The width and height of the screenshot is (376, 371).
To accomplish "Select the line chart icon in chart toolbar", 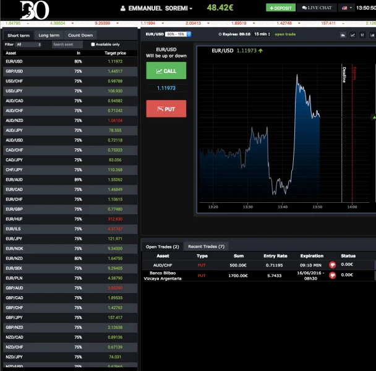I will click(x=353, y=35).
